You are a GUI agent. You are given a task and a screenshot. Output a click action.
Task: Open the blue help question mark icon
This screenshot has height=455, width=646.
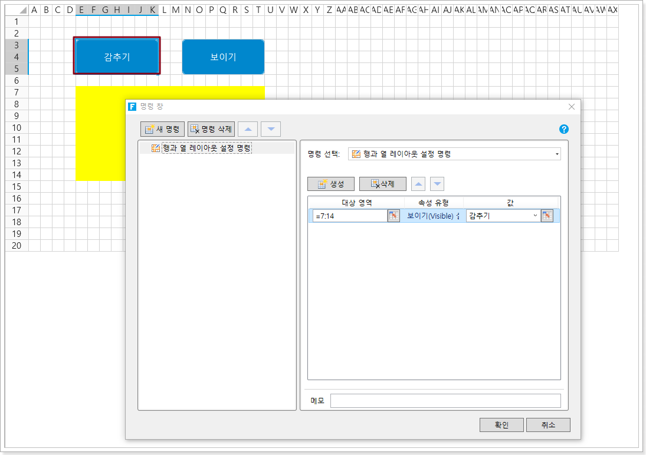pyautogui.click(x=563, y=129)
